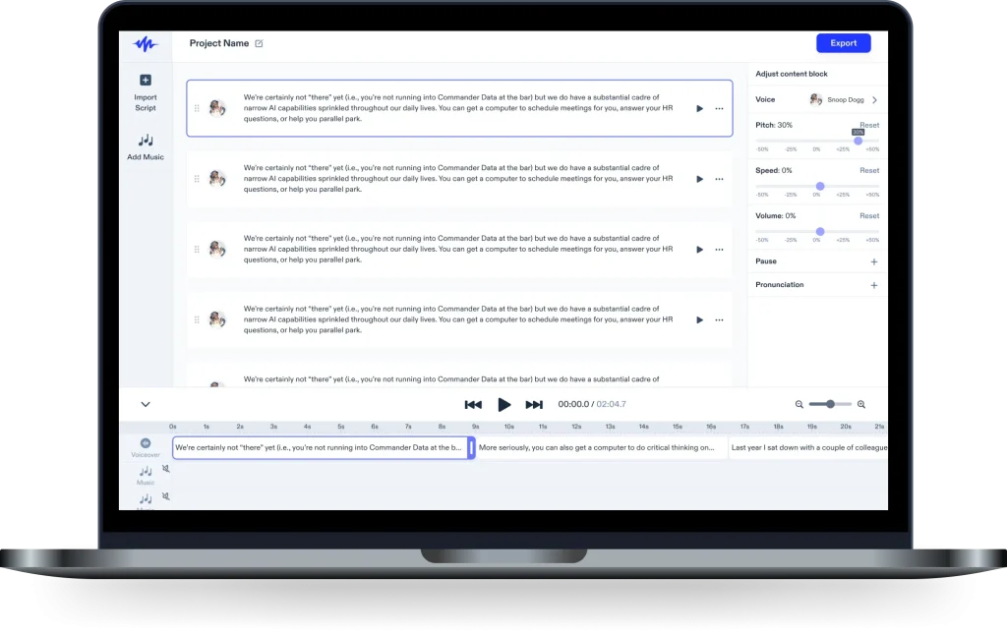The image size is (1007, 634).
Task: Expand the Pronunciation section with plus
Action: tap(874, 286)
